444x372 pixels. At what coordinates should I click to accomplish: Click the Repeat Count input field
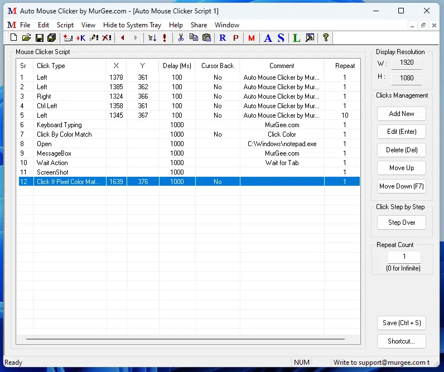tap(404, 257)
